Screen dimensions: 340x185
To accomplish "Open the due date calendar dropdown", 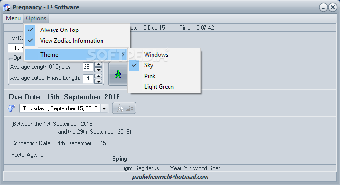I will click(104, 108).
